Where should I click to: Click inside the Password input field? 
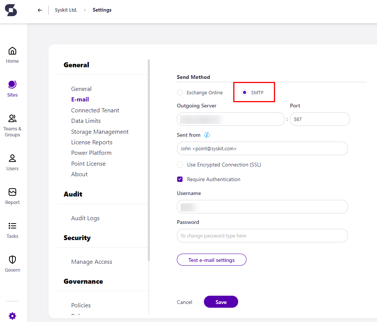click(262, 236)
